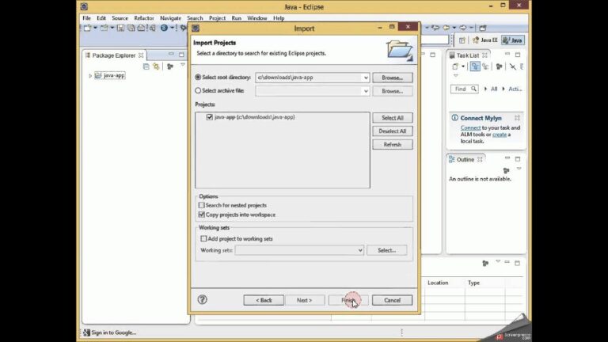The width and height of the screenshot is (608, 342).
Task: Click the Cancel button in Import dialog
Action: tap(392, 300)
